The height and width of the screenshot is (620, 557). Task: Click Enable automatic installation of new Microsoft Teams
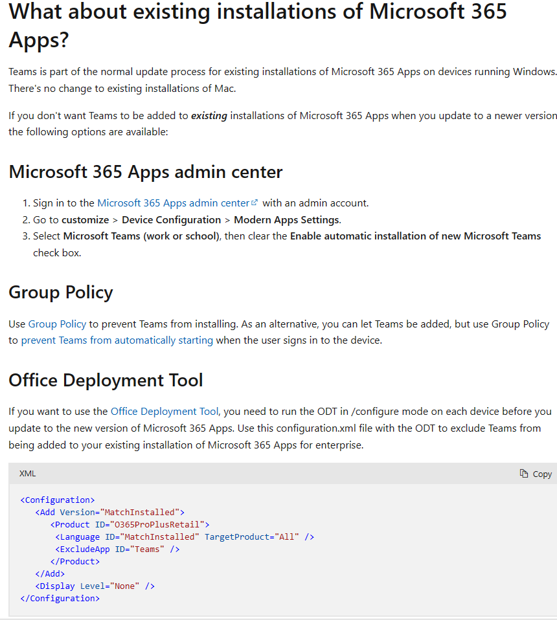415,236
